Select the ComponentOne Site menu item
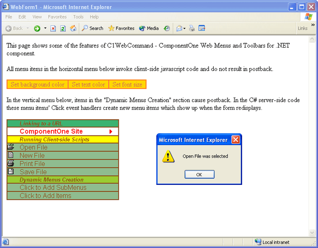This screenshot has width=318, height=248. pyautogui.click(x=63, y=132)
